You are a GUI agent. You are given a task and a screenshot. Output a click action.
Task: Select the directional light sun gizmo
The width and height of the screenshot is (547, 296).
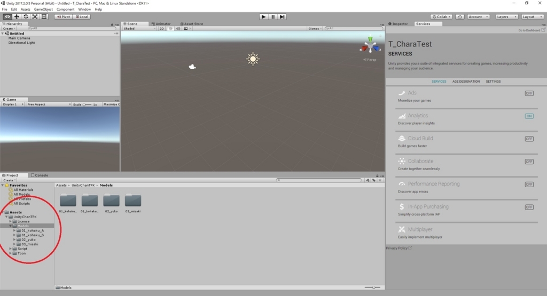[253, 59]
